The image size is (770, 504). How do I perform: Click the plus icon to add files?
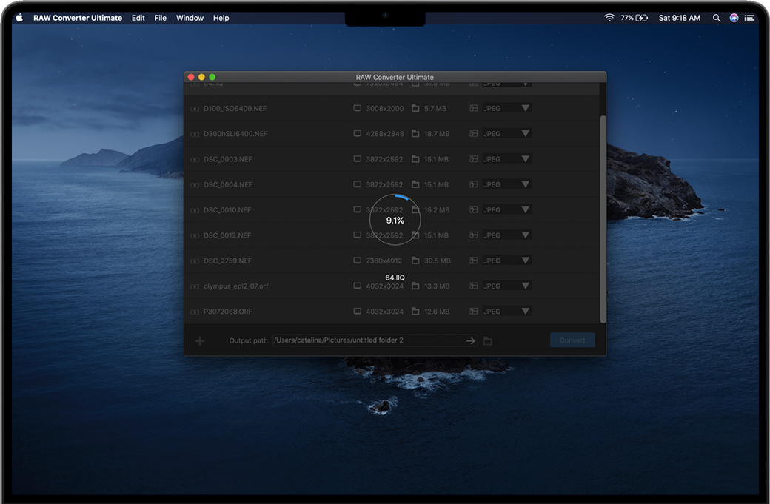(200, 341)
